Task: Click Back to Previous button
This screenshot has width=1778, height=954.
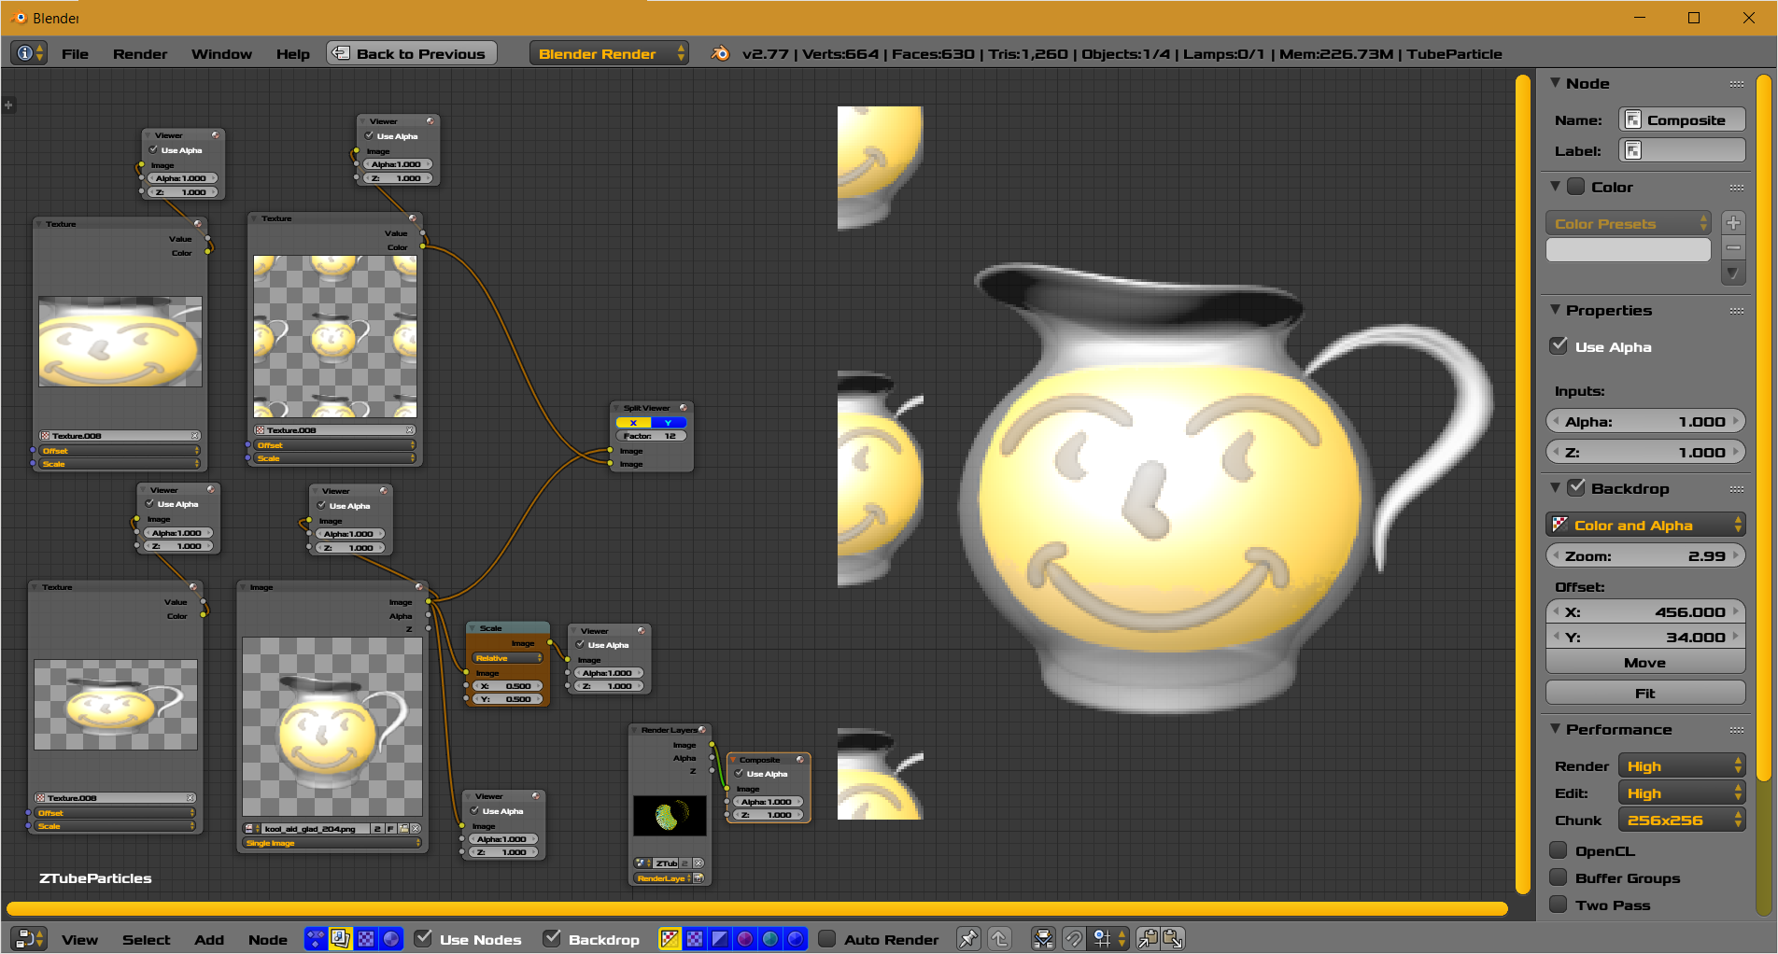Action: [x=411, y=53]
